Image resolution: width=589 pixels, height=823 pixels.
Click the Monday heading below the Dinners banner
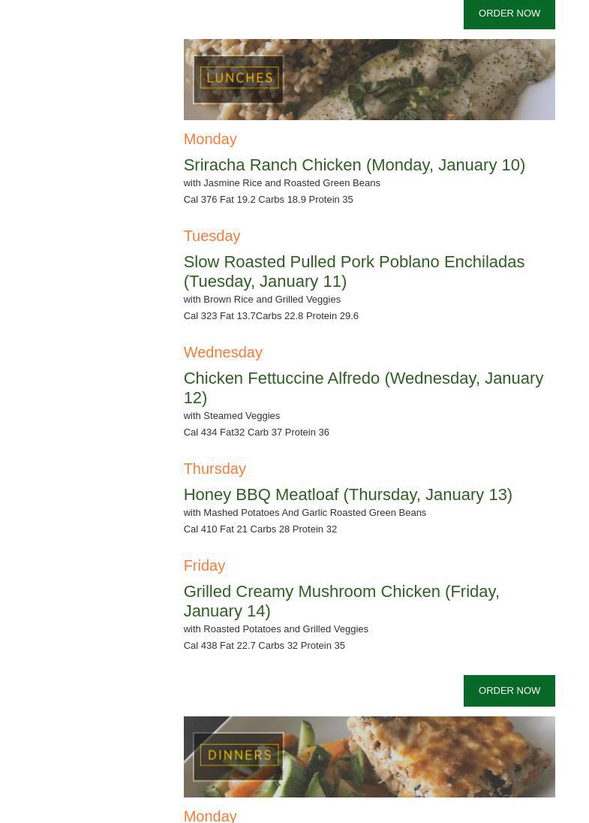pyautogui.click(x=210, y=815)
